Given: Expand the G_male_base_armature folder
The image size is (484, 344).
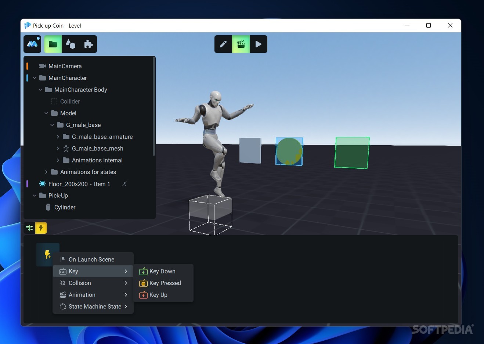Looking at the screenshot, I should (58, 137).
